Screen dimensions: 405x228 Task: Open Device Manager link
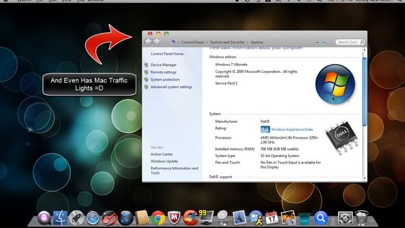click(x=163, y=65)
